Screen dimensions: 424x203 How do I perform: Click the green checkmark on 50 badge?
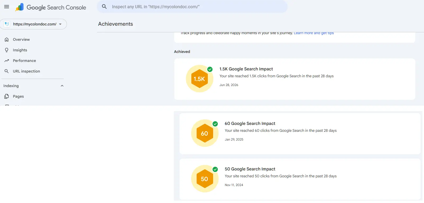tap(215, 169)
